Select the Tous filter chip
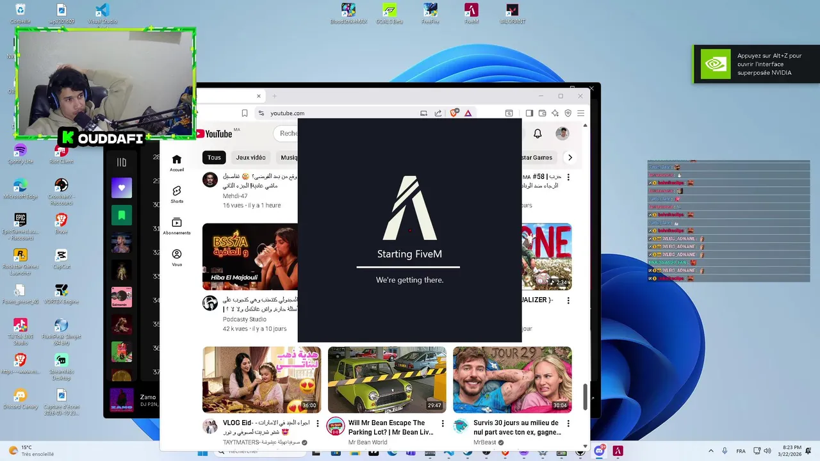The height and width of the screenshot is (461, 820). point(214,158)
